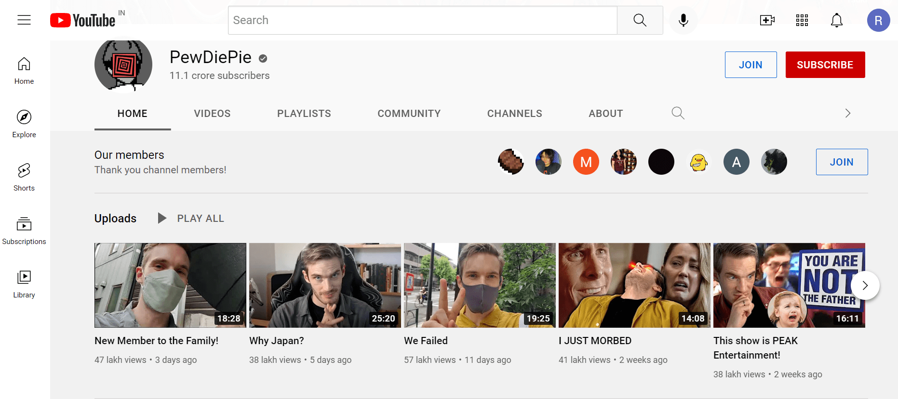The image size is (898, 399).
Task: Click the PLAY ALL link
Action: click(201, 219)
